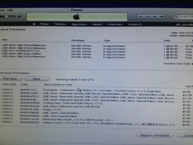Open the Books store tab

click(97, 24)
